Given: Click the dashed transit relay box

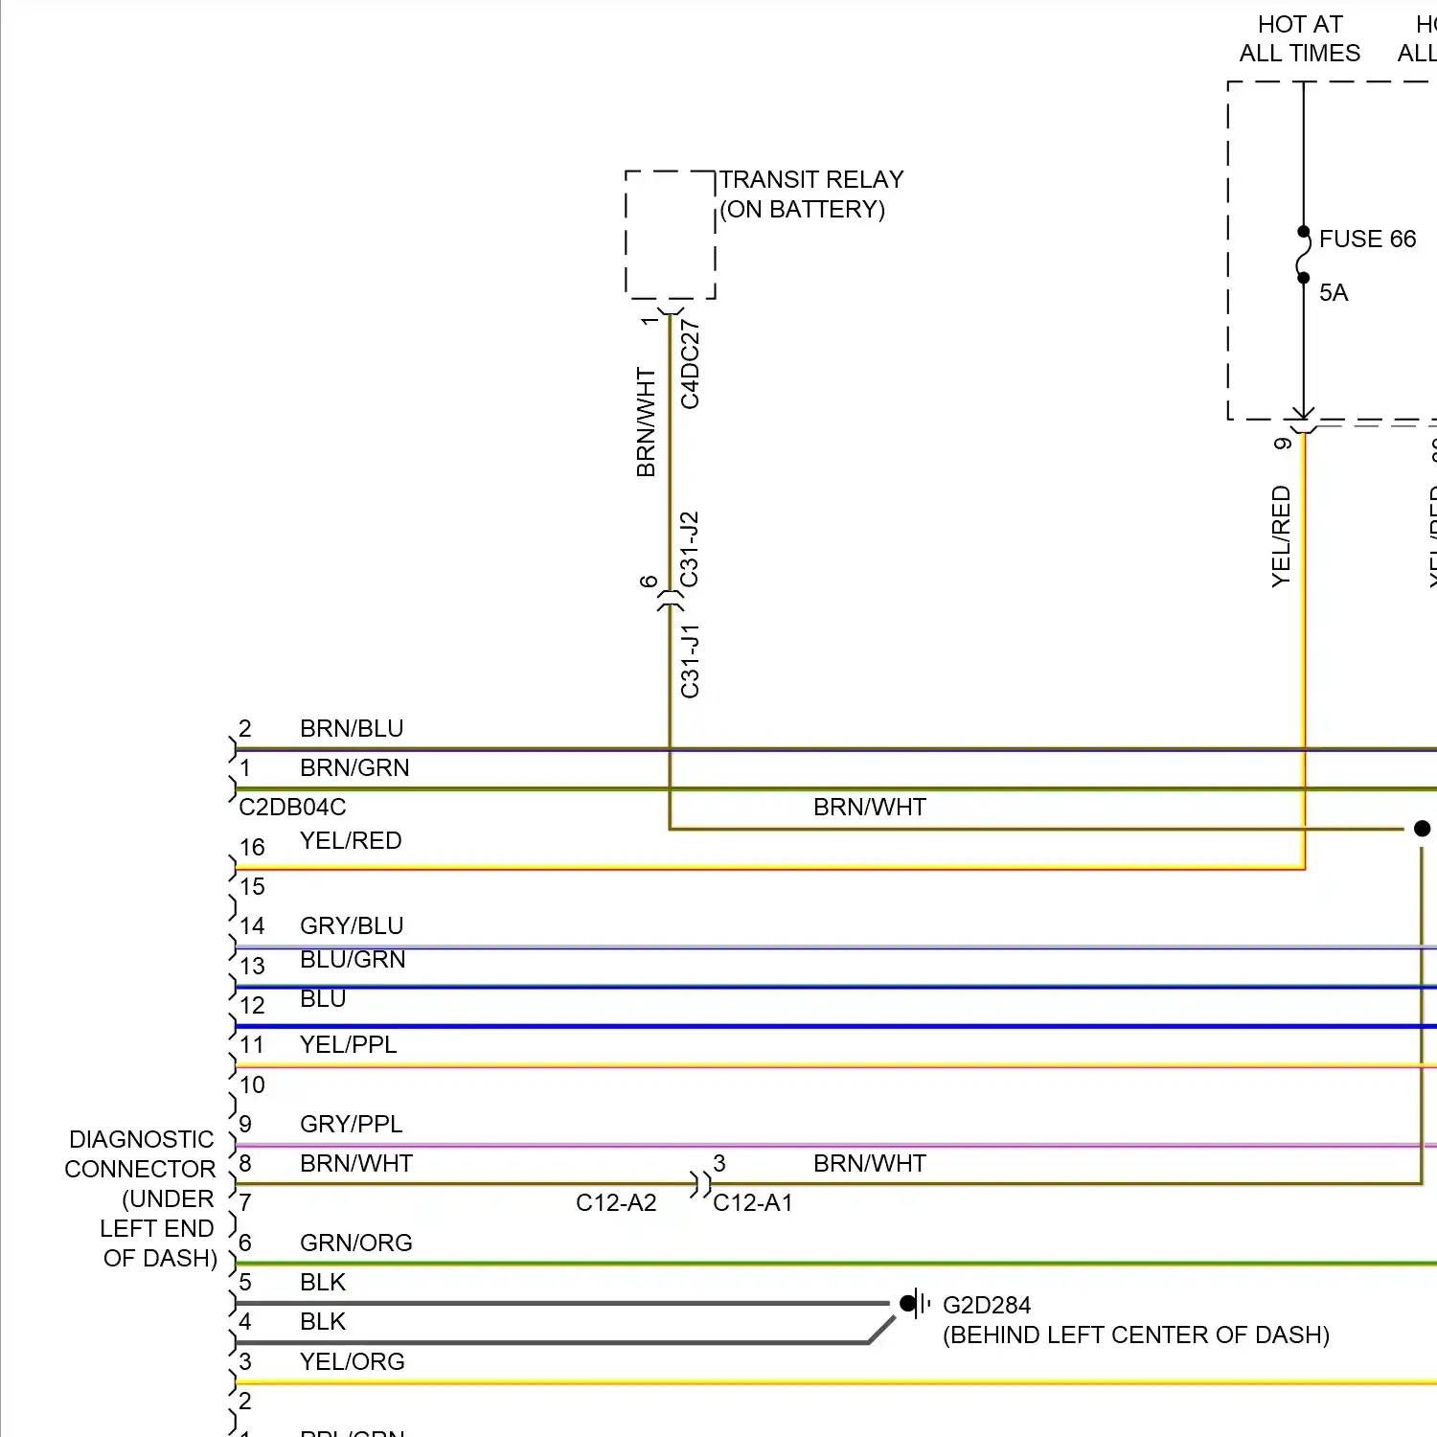Looking at the screenshot, I should (x=671, y=236).
